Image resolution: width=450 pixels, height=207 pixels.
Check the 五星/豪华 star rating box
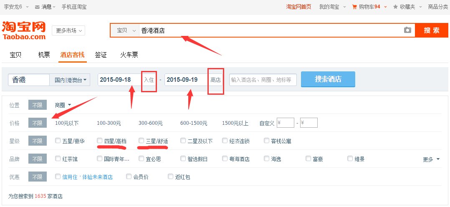tap(58, 141)
